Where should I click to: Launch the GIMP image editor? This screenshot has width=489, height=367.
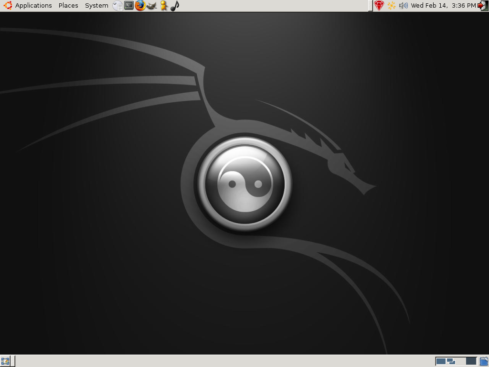click(151, 6)
